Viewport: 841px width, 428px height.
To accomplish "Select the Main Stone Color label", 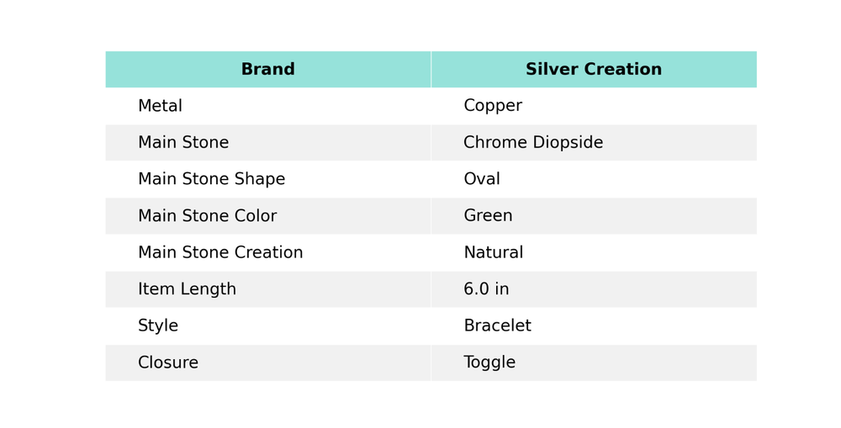I will pyautogui.click(x=207, y=216).
